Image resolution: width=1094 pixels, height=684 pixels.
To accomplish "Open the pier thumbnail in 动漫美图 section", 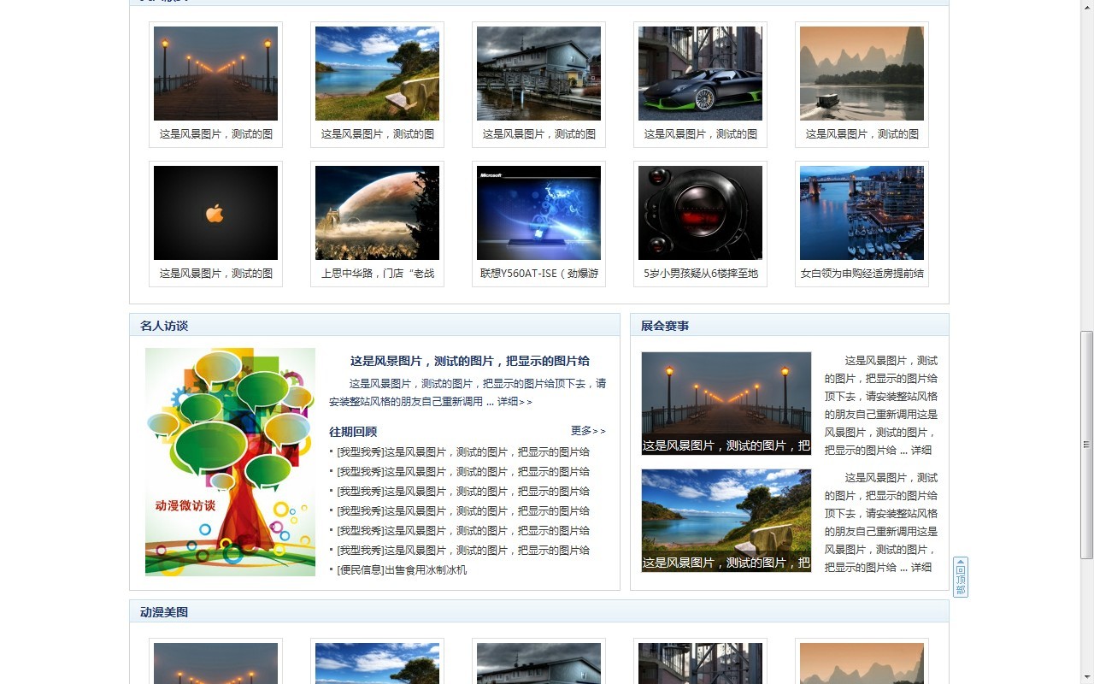I will pos(215,663).
